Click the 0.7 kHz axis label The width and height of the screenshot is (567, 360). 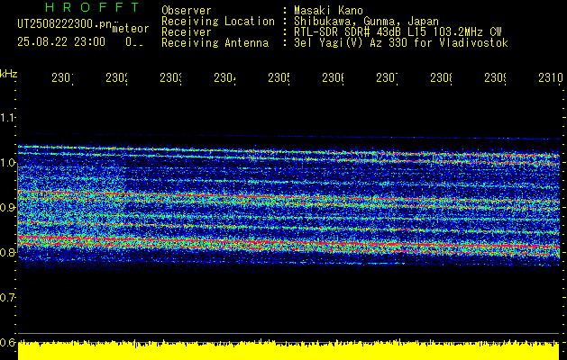7,297
